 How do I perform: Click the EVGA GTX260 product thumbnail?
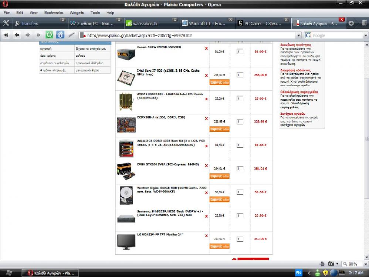tap(126, 172)
